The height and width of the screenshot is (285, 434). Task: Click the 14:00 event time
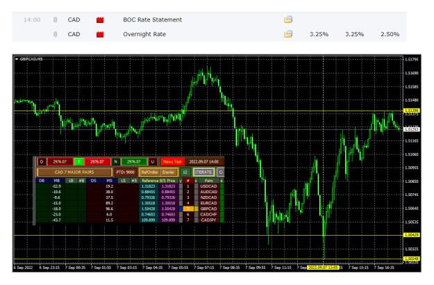point(32,19)
